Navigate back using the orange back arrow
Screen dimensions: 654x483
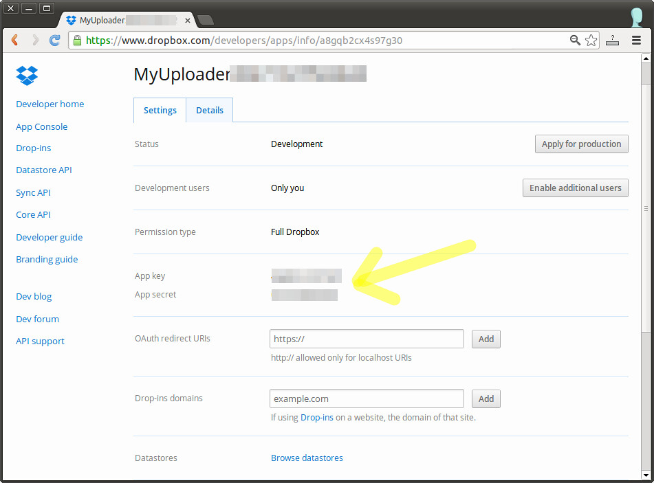[x=15, y=40]
